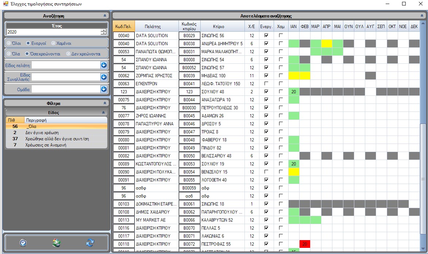Select the Όλοι radio button

[x=9, y=43]
